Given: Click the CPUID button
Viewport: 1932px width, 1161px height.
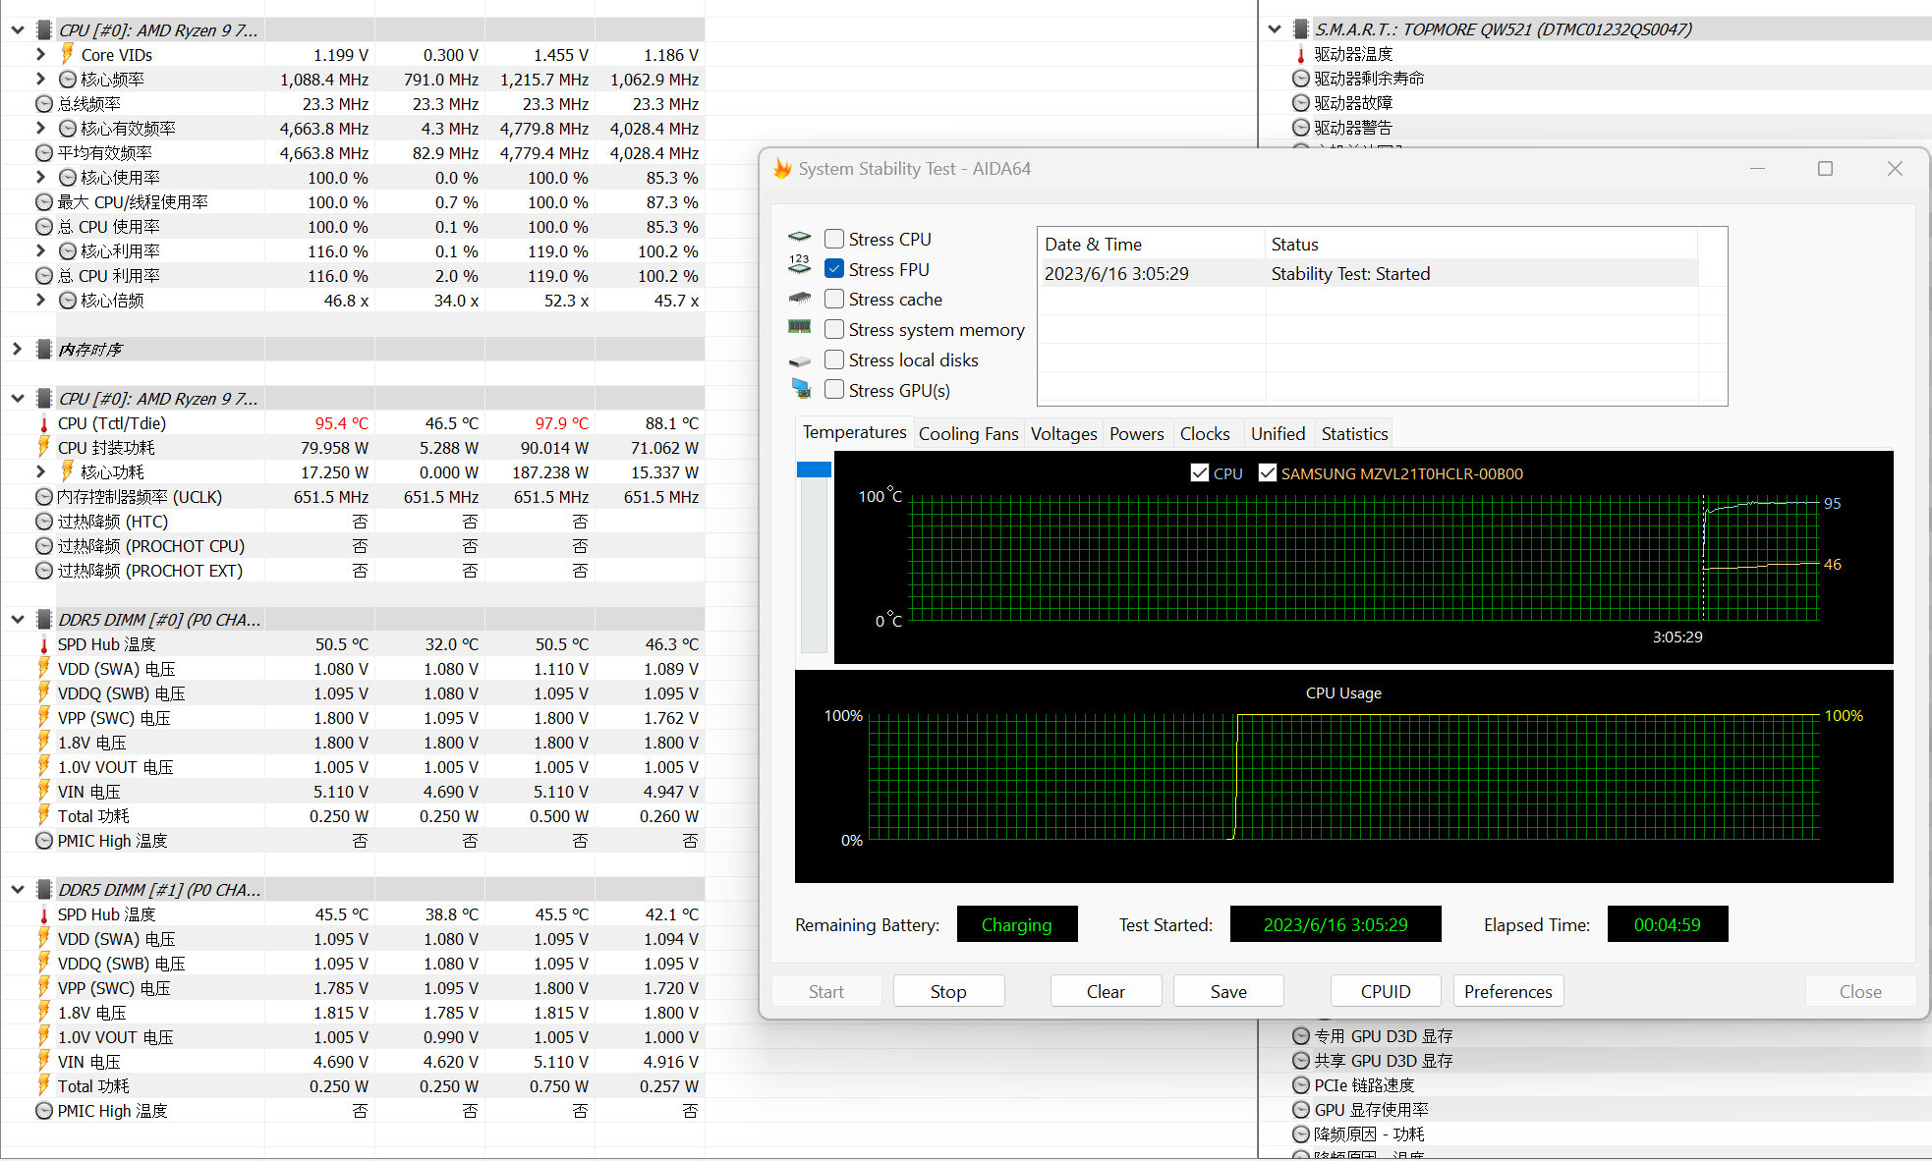Looking at the screenshot, I should tap(1383, 990).
